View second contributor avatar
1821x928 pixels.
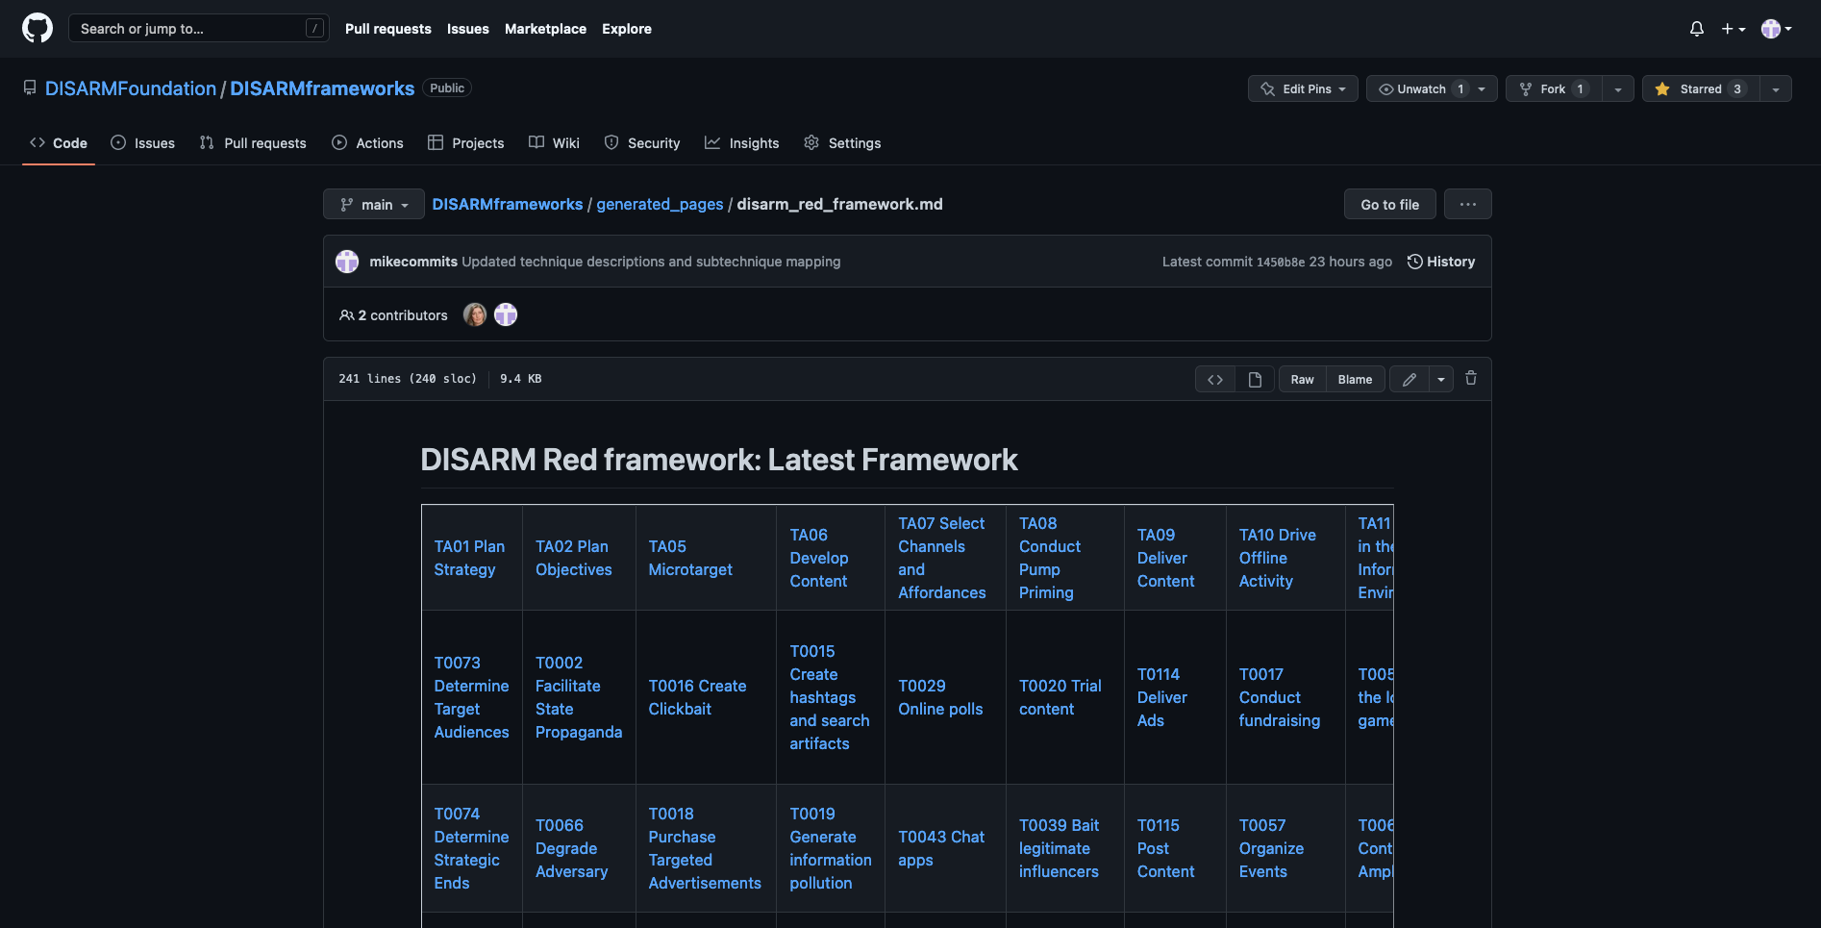[x=506, y=314]
